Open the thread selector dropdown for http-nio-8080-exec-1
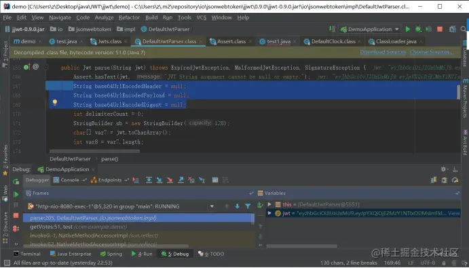469x268 pixels. point(212,206)
